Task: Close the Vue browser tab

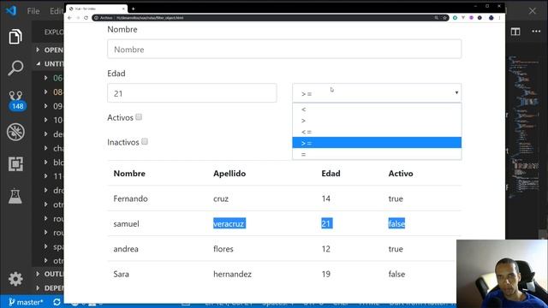Action: [123, 9]
